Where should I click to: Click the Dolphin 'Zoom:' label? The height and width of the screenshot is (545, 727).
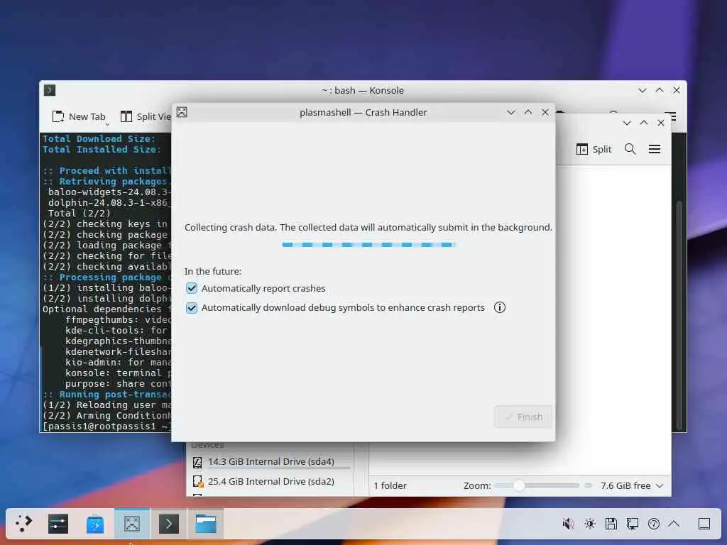click(476, 485)
